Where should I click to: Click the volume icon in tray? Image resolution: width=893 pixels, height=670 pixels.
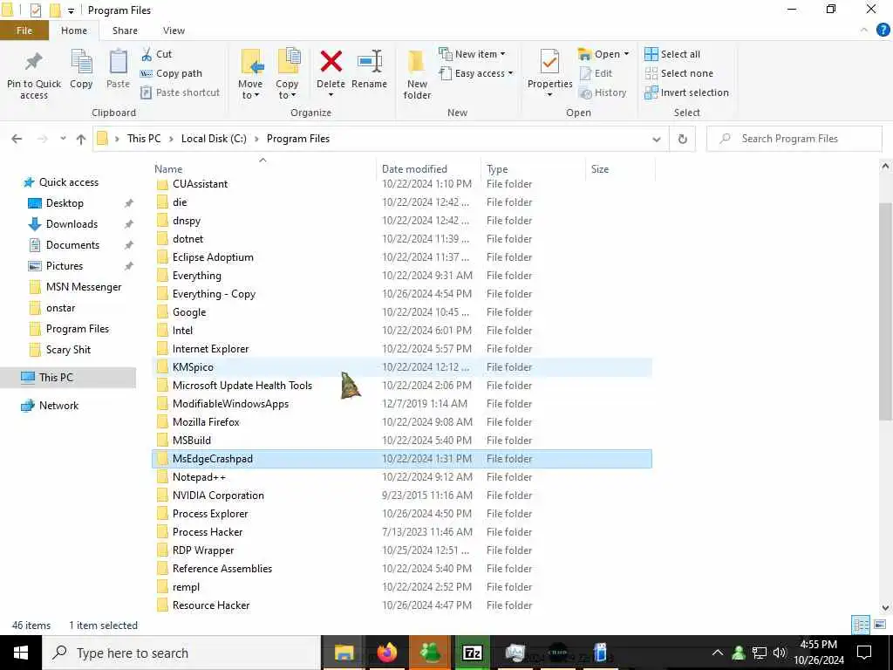(x=779, y=653)
